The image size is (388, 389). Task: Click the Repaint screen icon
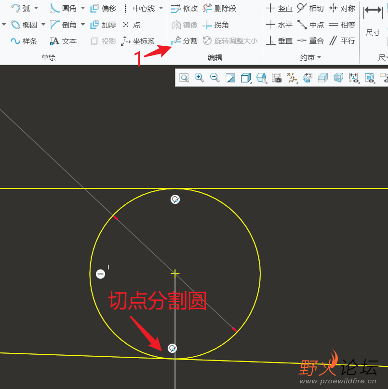(230, 78)
